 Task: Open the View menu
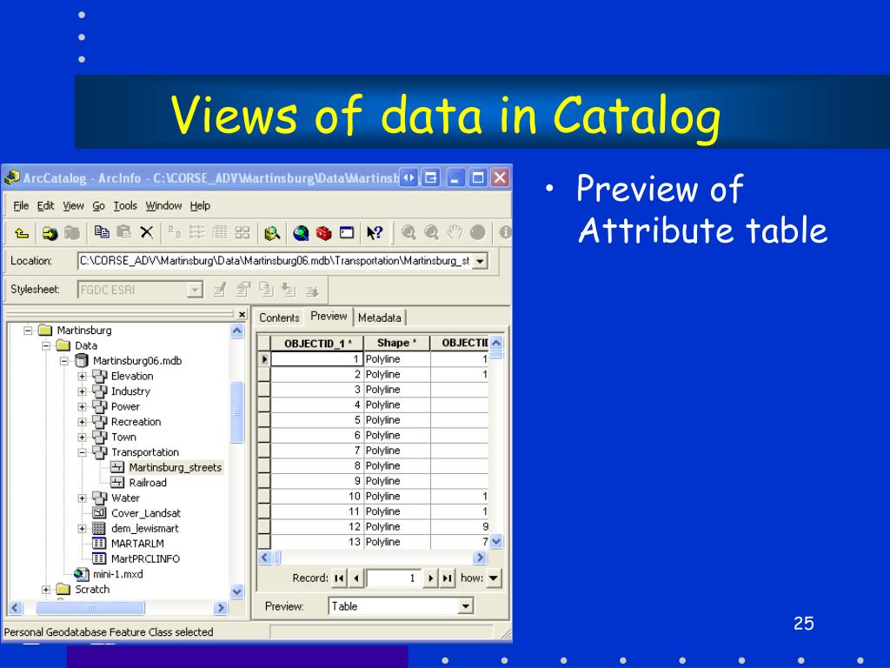tap(73, 205)
